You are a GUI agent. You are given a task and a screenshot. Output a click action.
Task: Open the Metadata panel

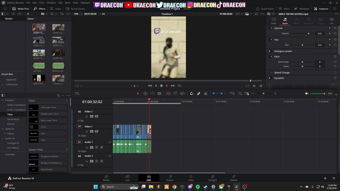pos(301,9)
